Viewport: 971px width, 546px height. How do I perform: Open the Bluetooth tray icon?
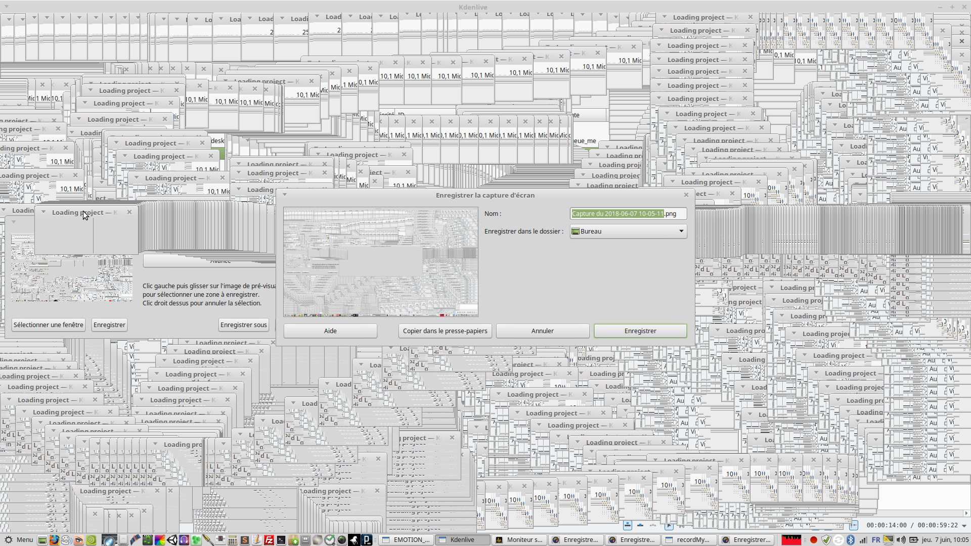click(x=850, y=540)
